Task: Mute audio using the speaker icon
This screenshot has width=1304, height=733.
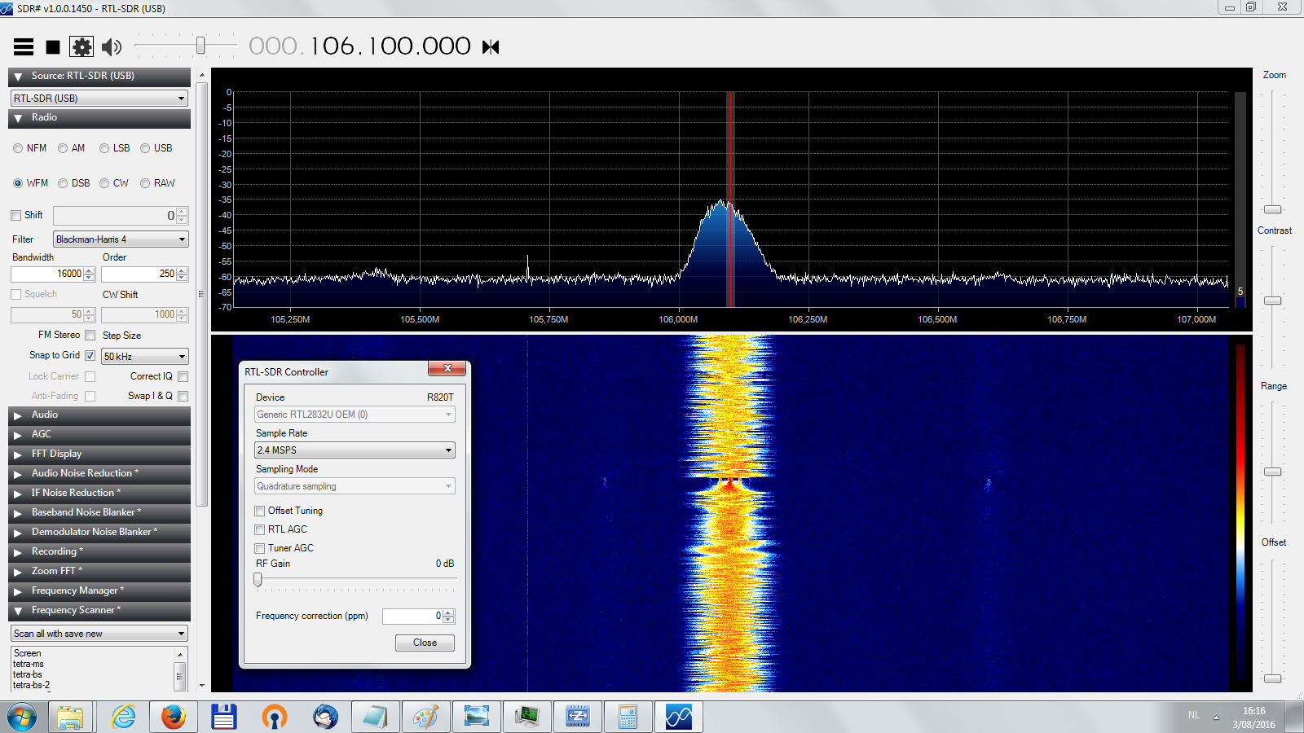Action: pos(111,47)
